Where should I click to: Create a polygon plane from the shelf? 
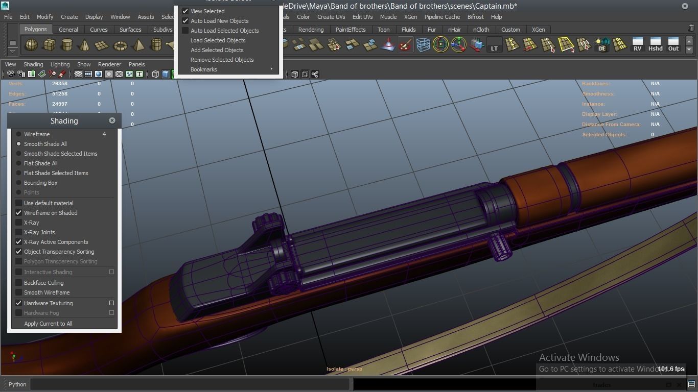coord(102,45)
